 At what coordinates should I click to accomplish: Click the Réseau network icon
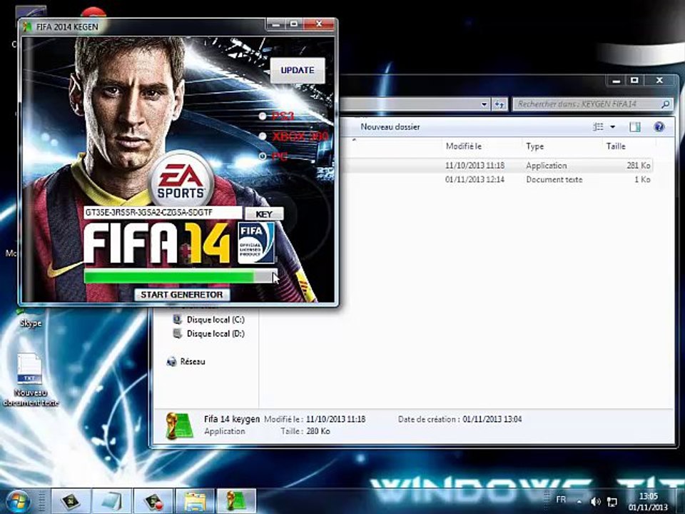point(172,361)
